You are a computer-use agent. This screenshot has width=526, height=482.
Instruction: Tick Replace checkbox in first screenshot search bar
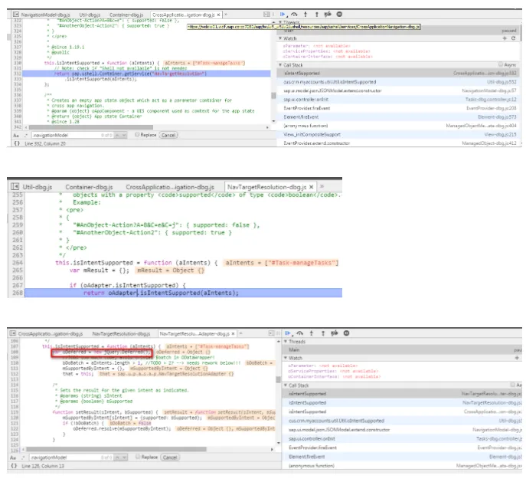tap(137, 135)
